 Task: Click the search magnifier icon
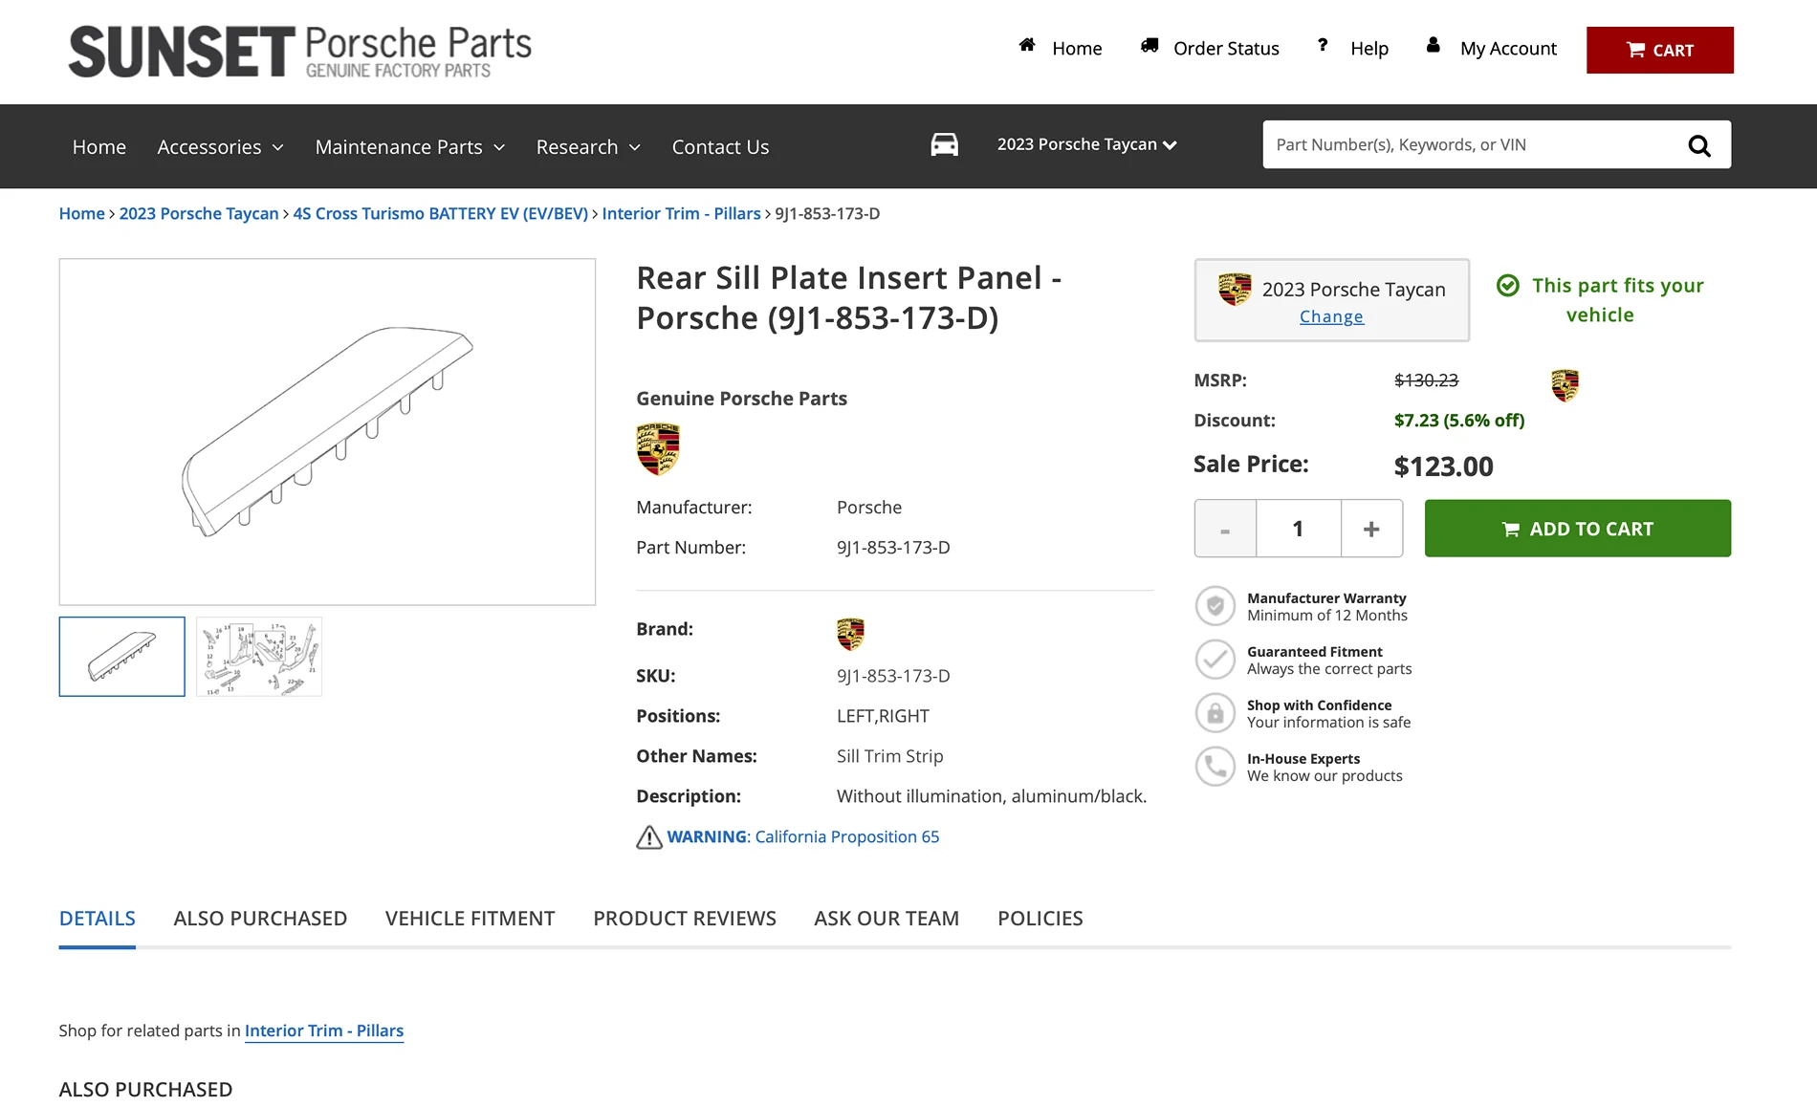pyautogui.click(x=1698, y=145)
